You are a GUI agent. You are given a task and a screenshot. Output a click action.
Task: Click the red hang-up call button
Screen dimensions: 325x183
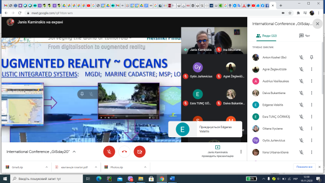(x=124, y=151)
